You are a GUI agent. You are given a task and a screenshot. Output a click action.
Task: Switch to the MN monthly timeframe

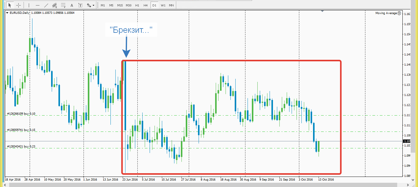[x=171, y=5]
